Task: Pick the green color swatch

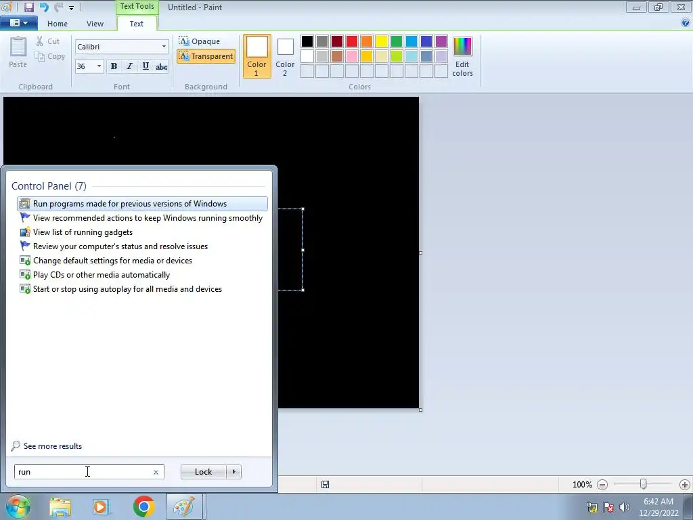Action: pos(397,41)
